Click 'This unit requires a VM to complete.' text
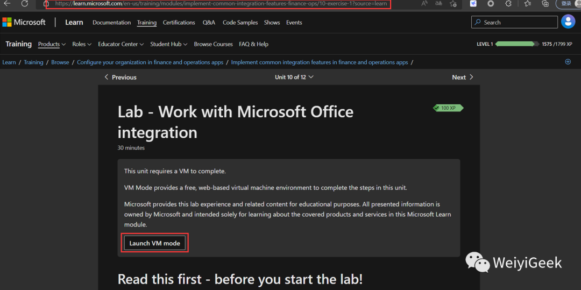 pos(175,172)
